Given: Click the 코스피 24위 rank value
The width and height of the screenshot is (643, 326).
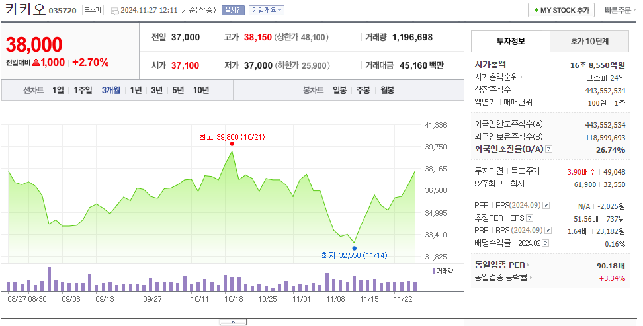Looking at the screenshot, I should click(606, 77).
